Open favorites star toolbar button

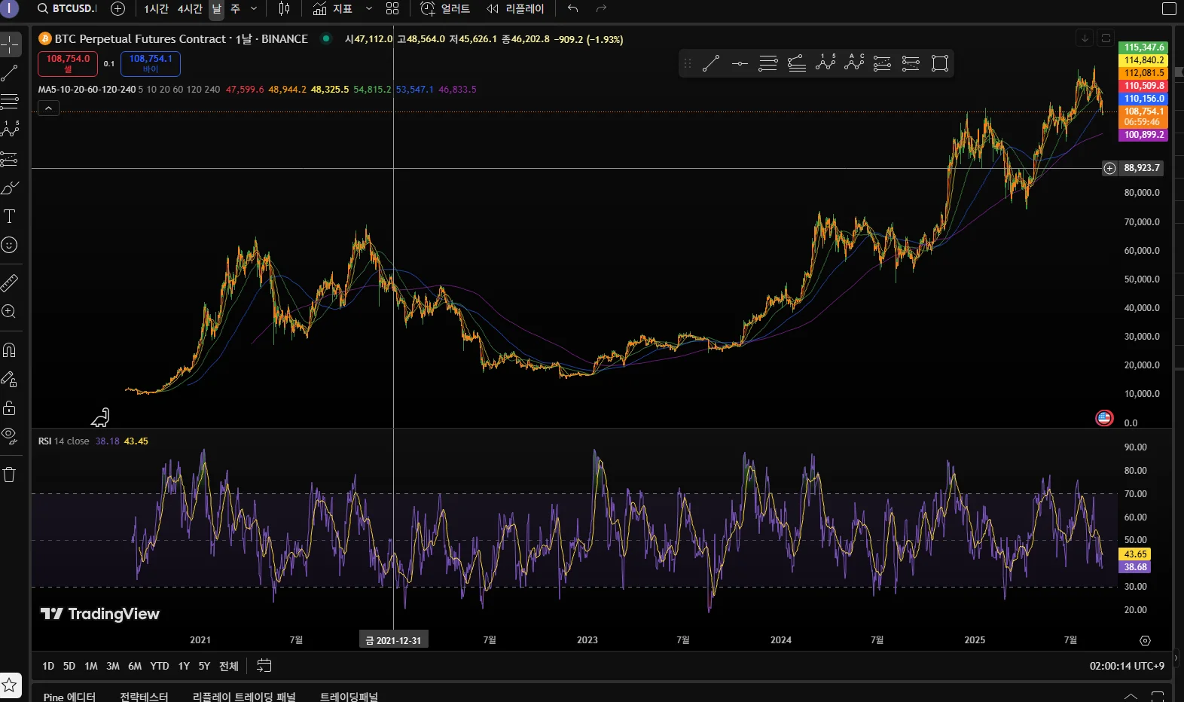point(10,685)
